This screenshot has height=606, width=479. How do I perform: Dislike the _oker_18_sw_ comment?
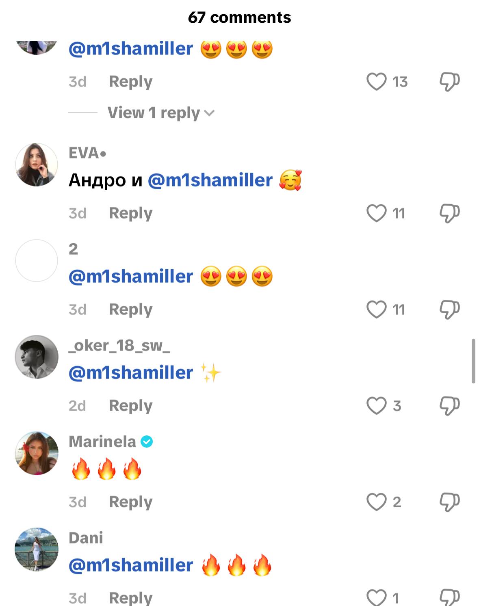coord(449,406)
